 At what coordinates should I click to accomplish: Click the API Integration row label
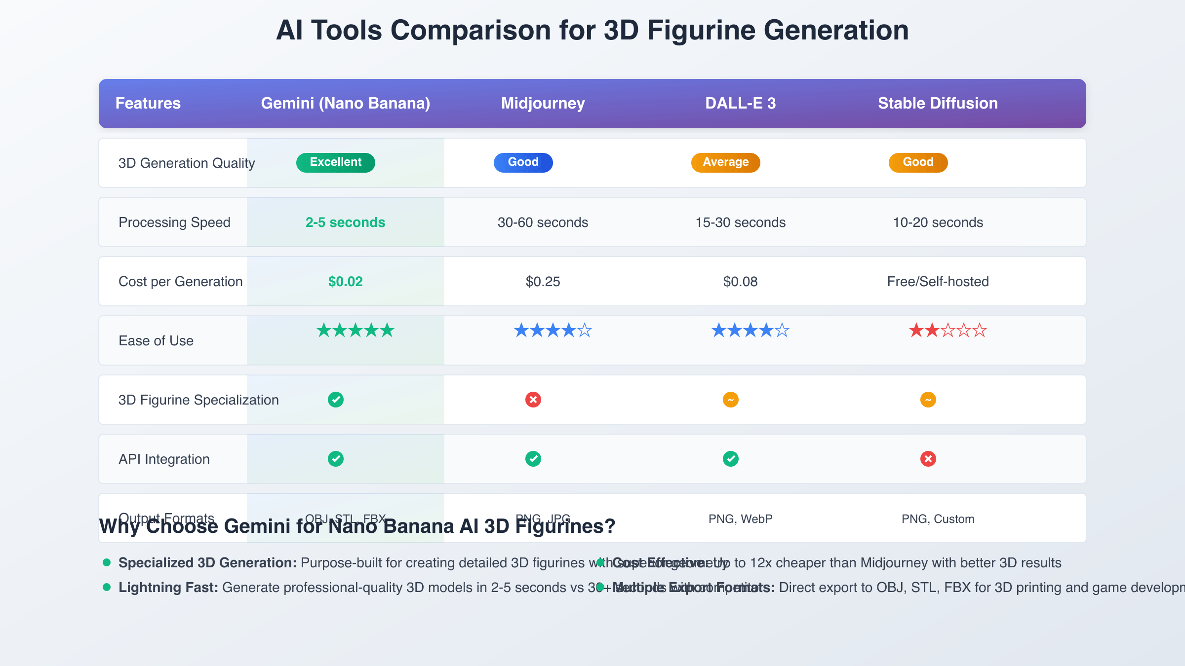[164, 459]
